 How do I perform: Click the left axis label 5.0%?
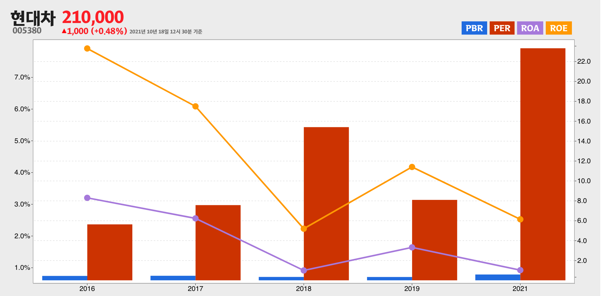tap(22, 141)
